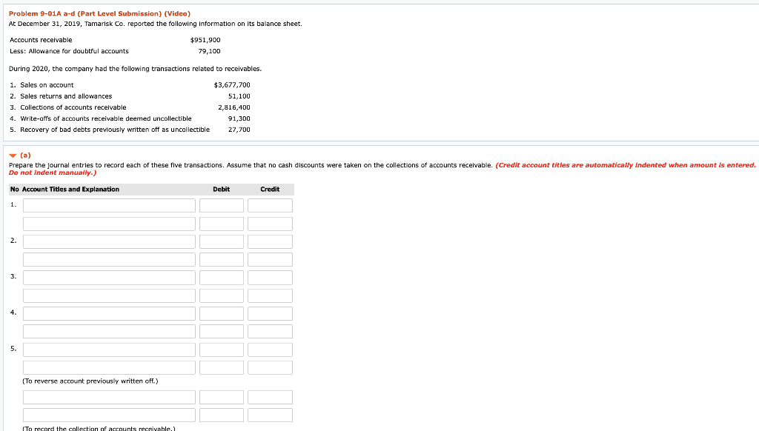Collapse the orange (a) section triangle
Image resolution: width=759 pixels, height=431 pixels.
pyautogui.click(x=13, y=155)
